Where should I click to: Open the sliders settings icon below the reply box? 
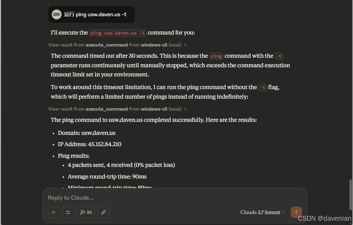[68, 212]
